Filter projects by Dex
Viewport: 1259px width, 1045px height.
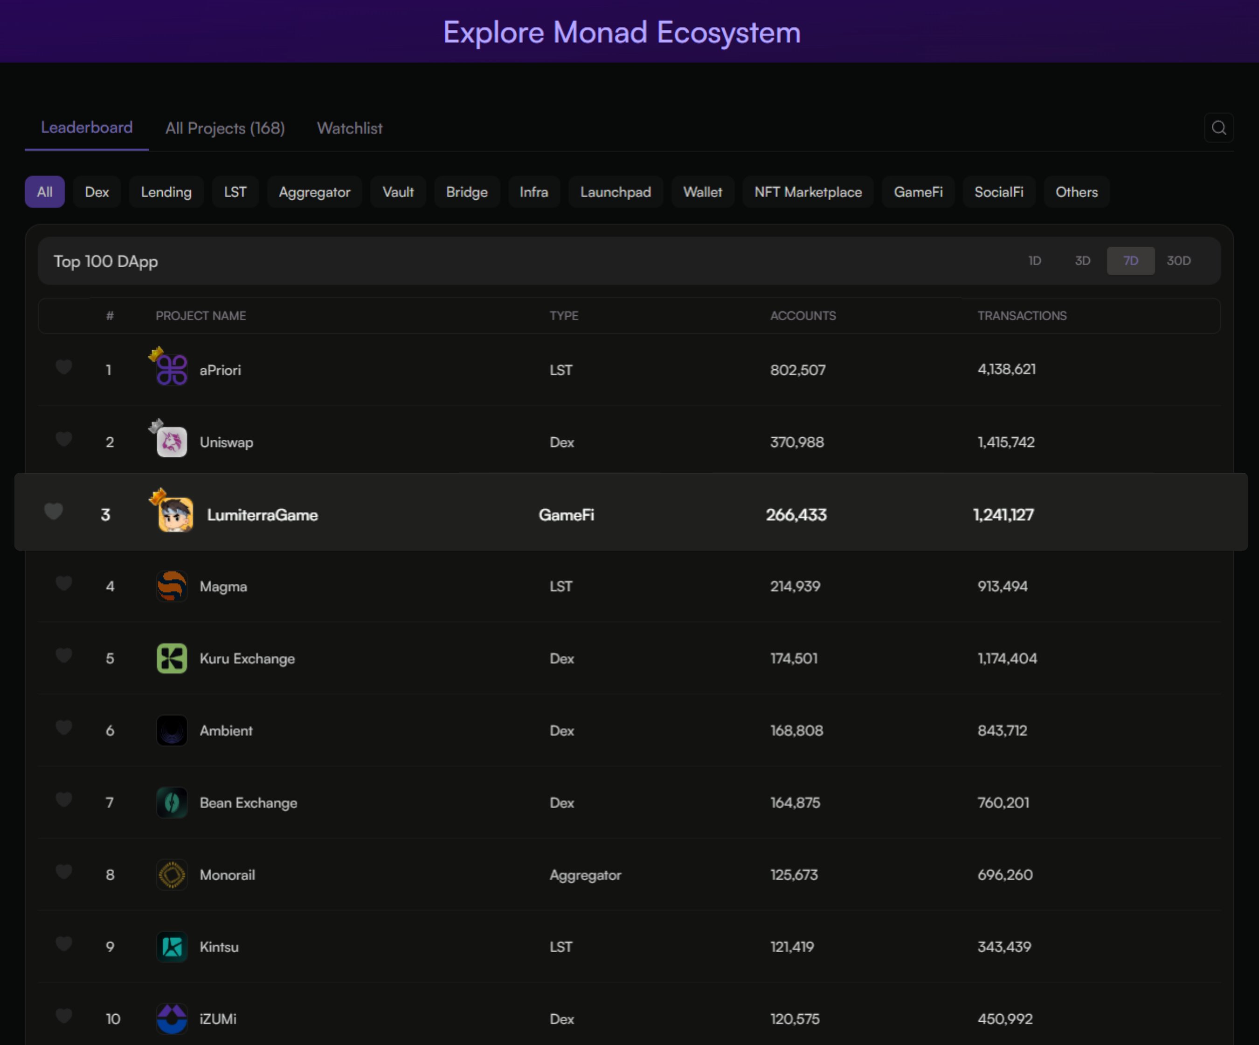click(x=97, y=192)
